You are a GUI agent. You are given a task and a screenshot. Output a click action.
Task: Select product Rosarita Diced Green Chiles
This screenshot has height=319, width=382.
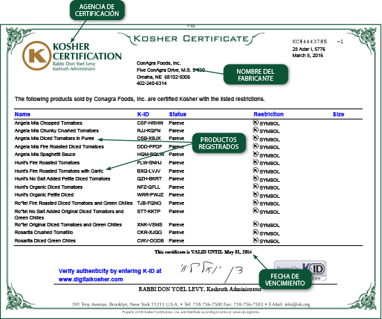tap(45, 240)
